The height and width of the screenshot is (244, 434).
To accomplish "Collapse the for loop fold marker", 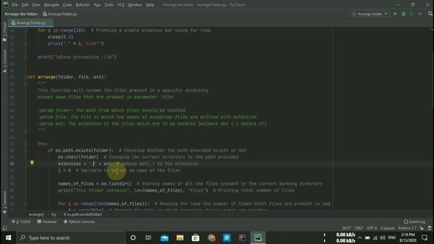I will click(x=26, y=30).
